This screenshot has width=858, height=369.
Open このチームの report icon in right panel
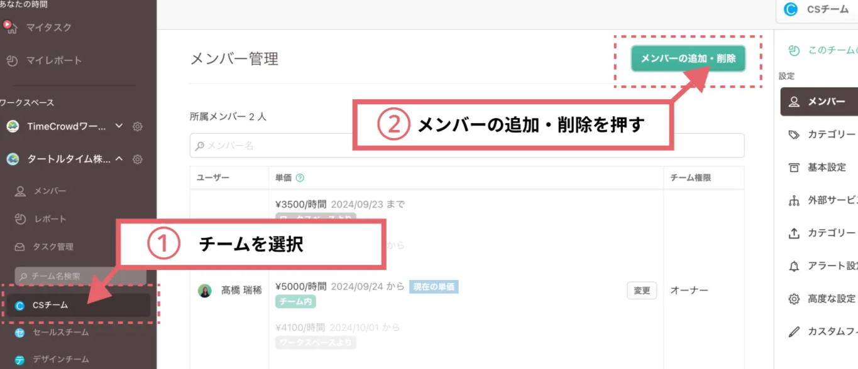[794, 51]
